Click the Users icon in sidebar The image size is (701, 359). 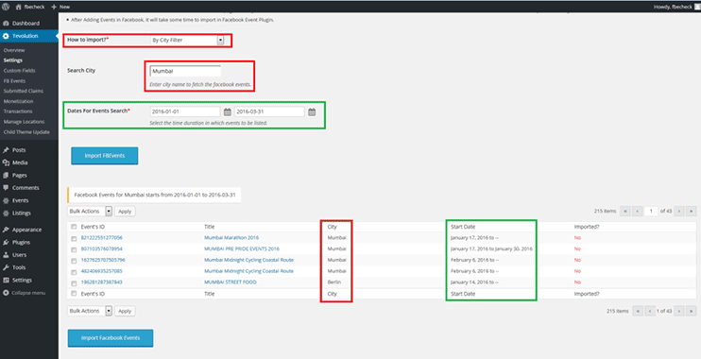[x=6, y=255]
